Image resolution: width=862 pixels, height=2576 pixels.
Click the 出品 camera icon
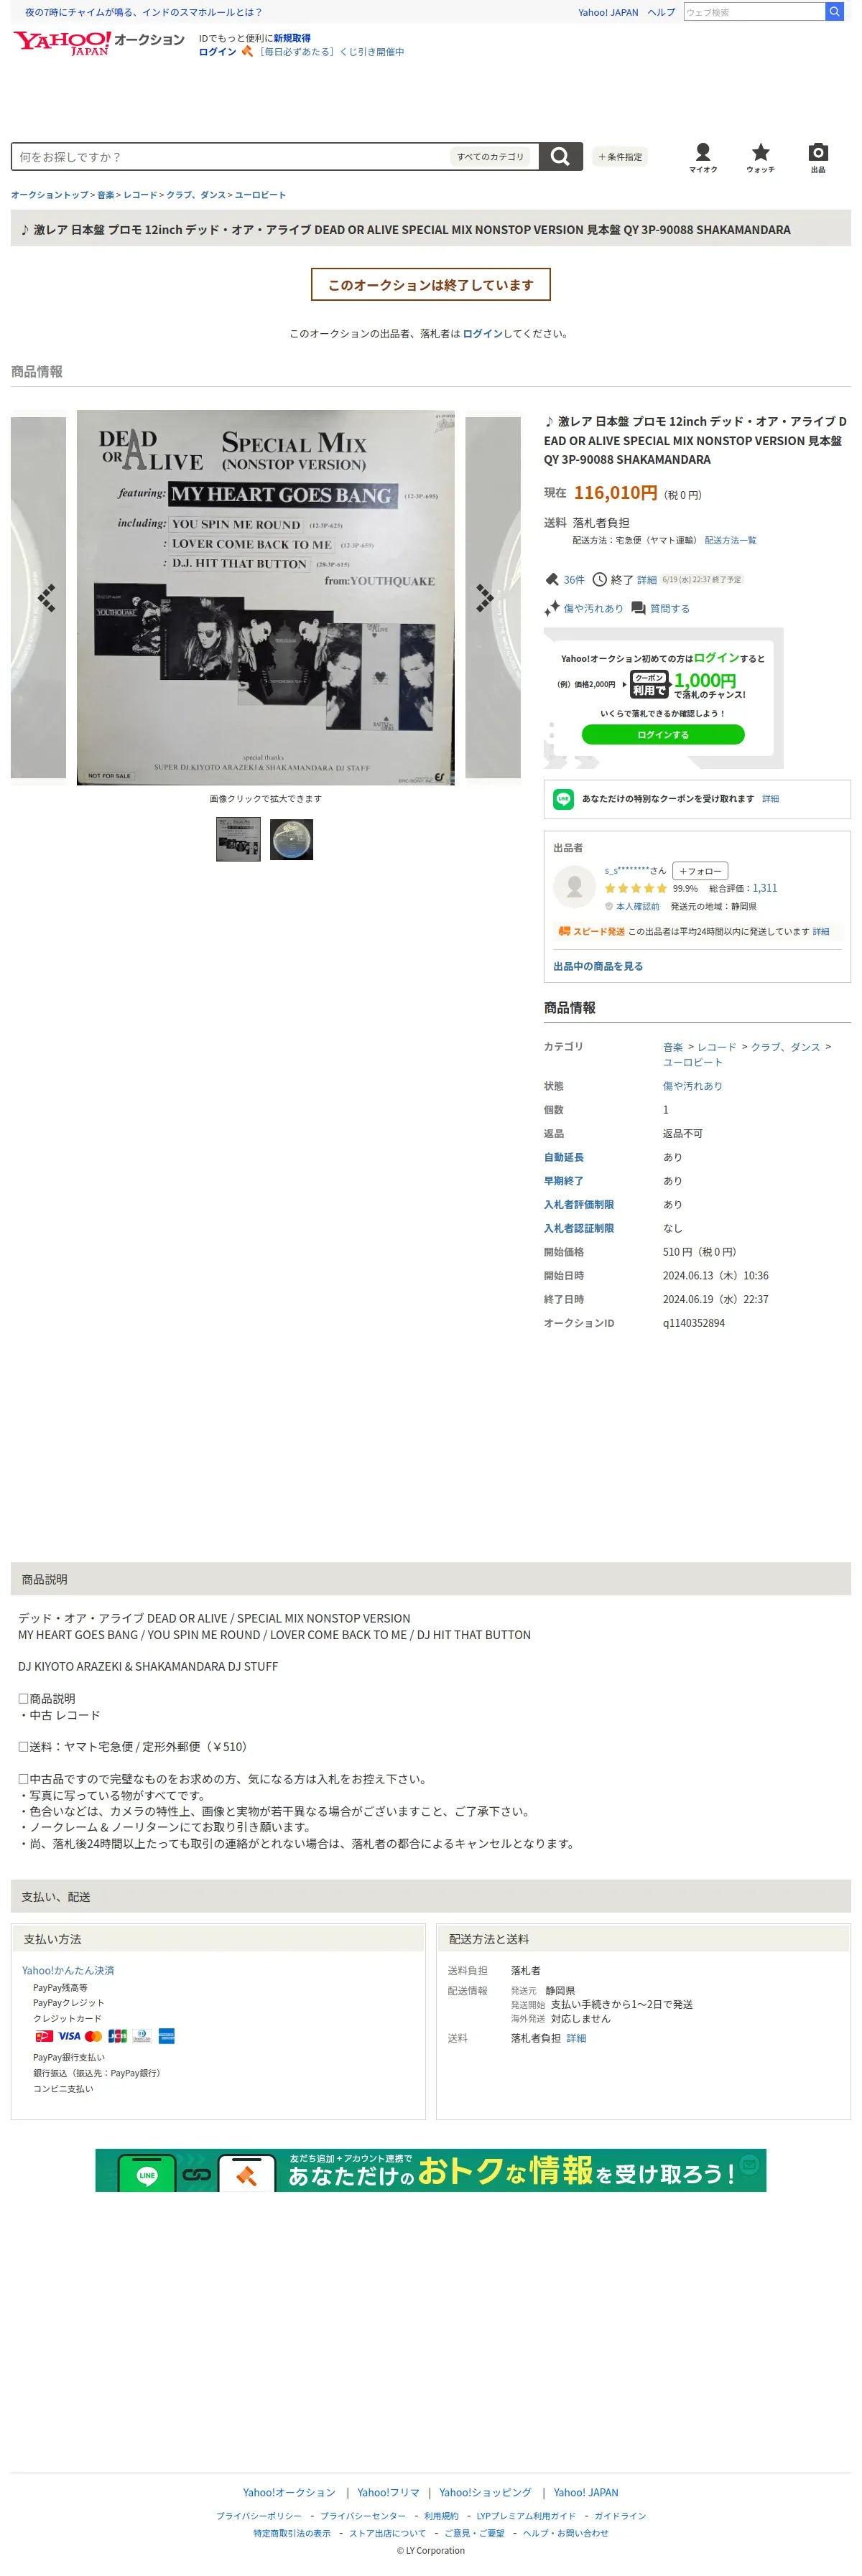[x=818, y=157]
